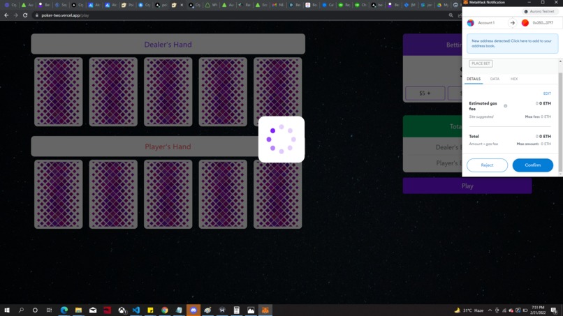Open Microsoft Edge from the taskbar

(x=64, y=310)
